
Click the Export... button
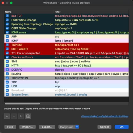point(47,127)
